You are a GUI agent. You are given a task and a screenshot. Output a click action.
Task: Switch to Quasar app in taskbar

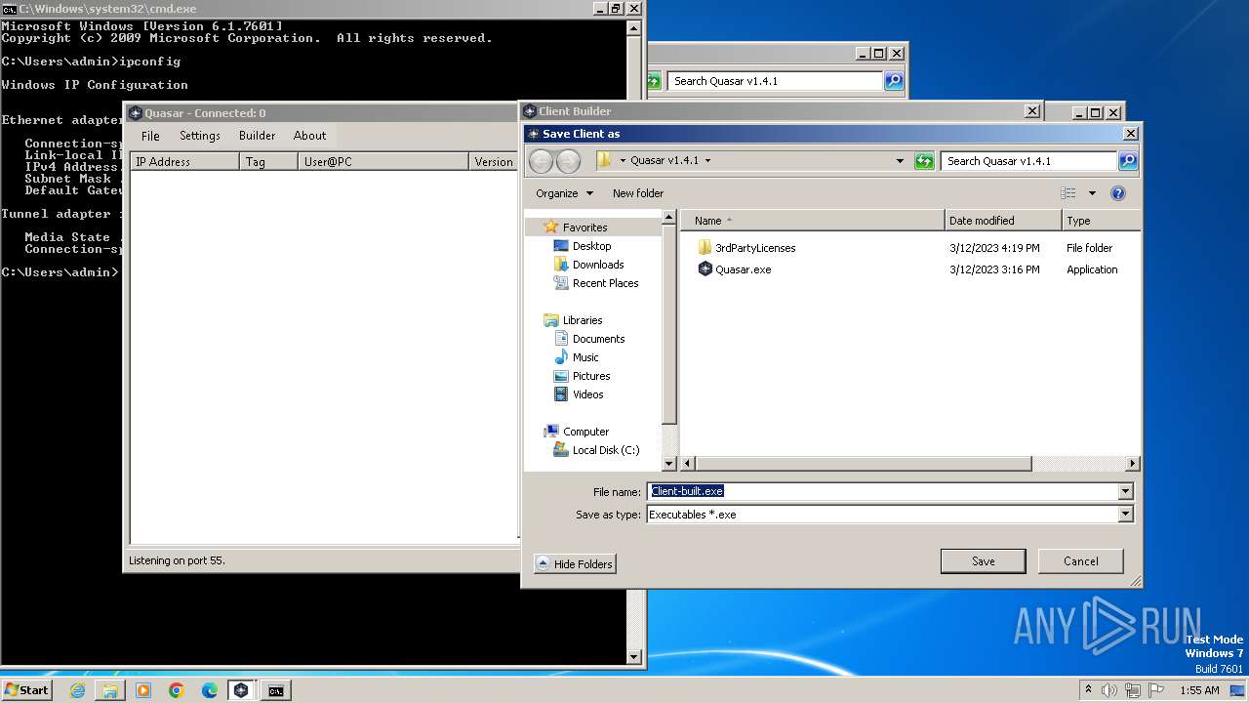click(241, 690)
